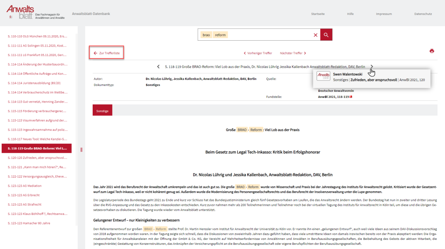Open S. 120-120 Zufrieden, aber anspruchsvoll entry
445x249 pixels.
click(37, 158)
